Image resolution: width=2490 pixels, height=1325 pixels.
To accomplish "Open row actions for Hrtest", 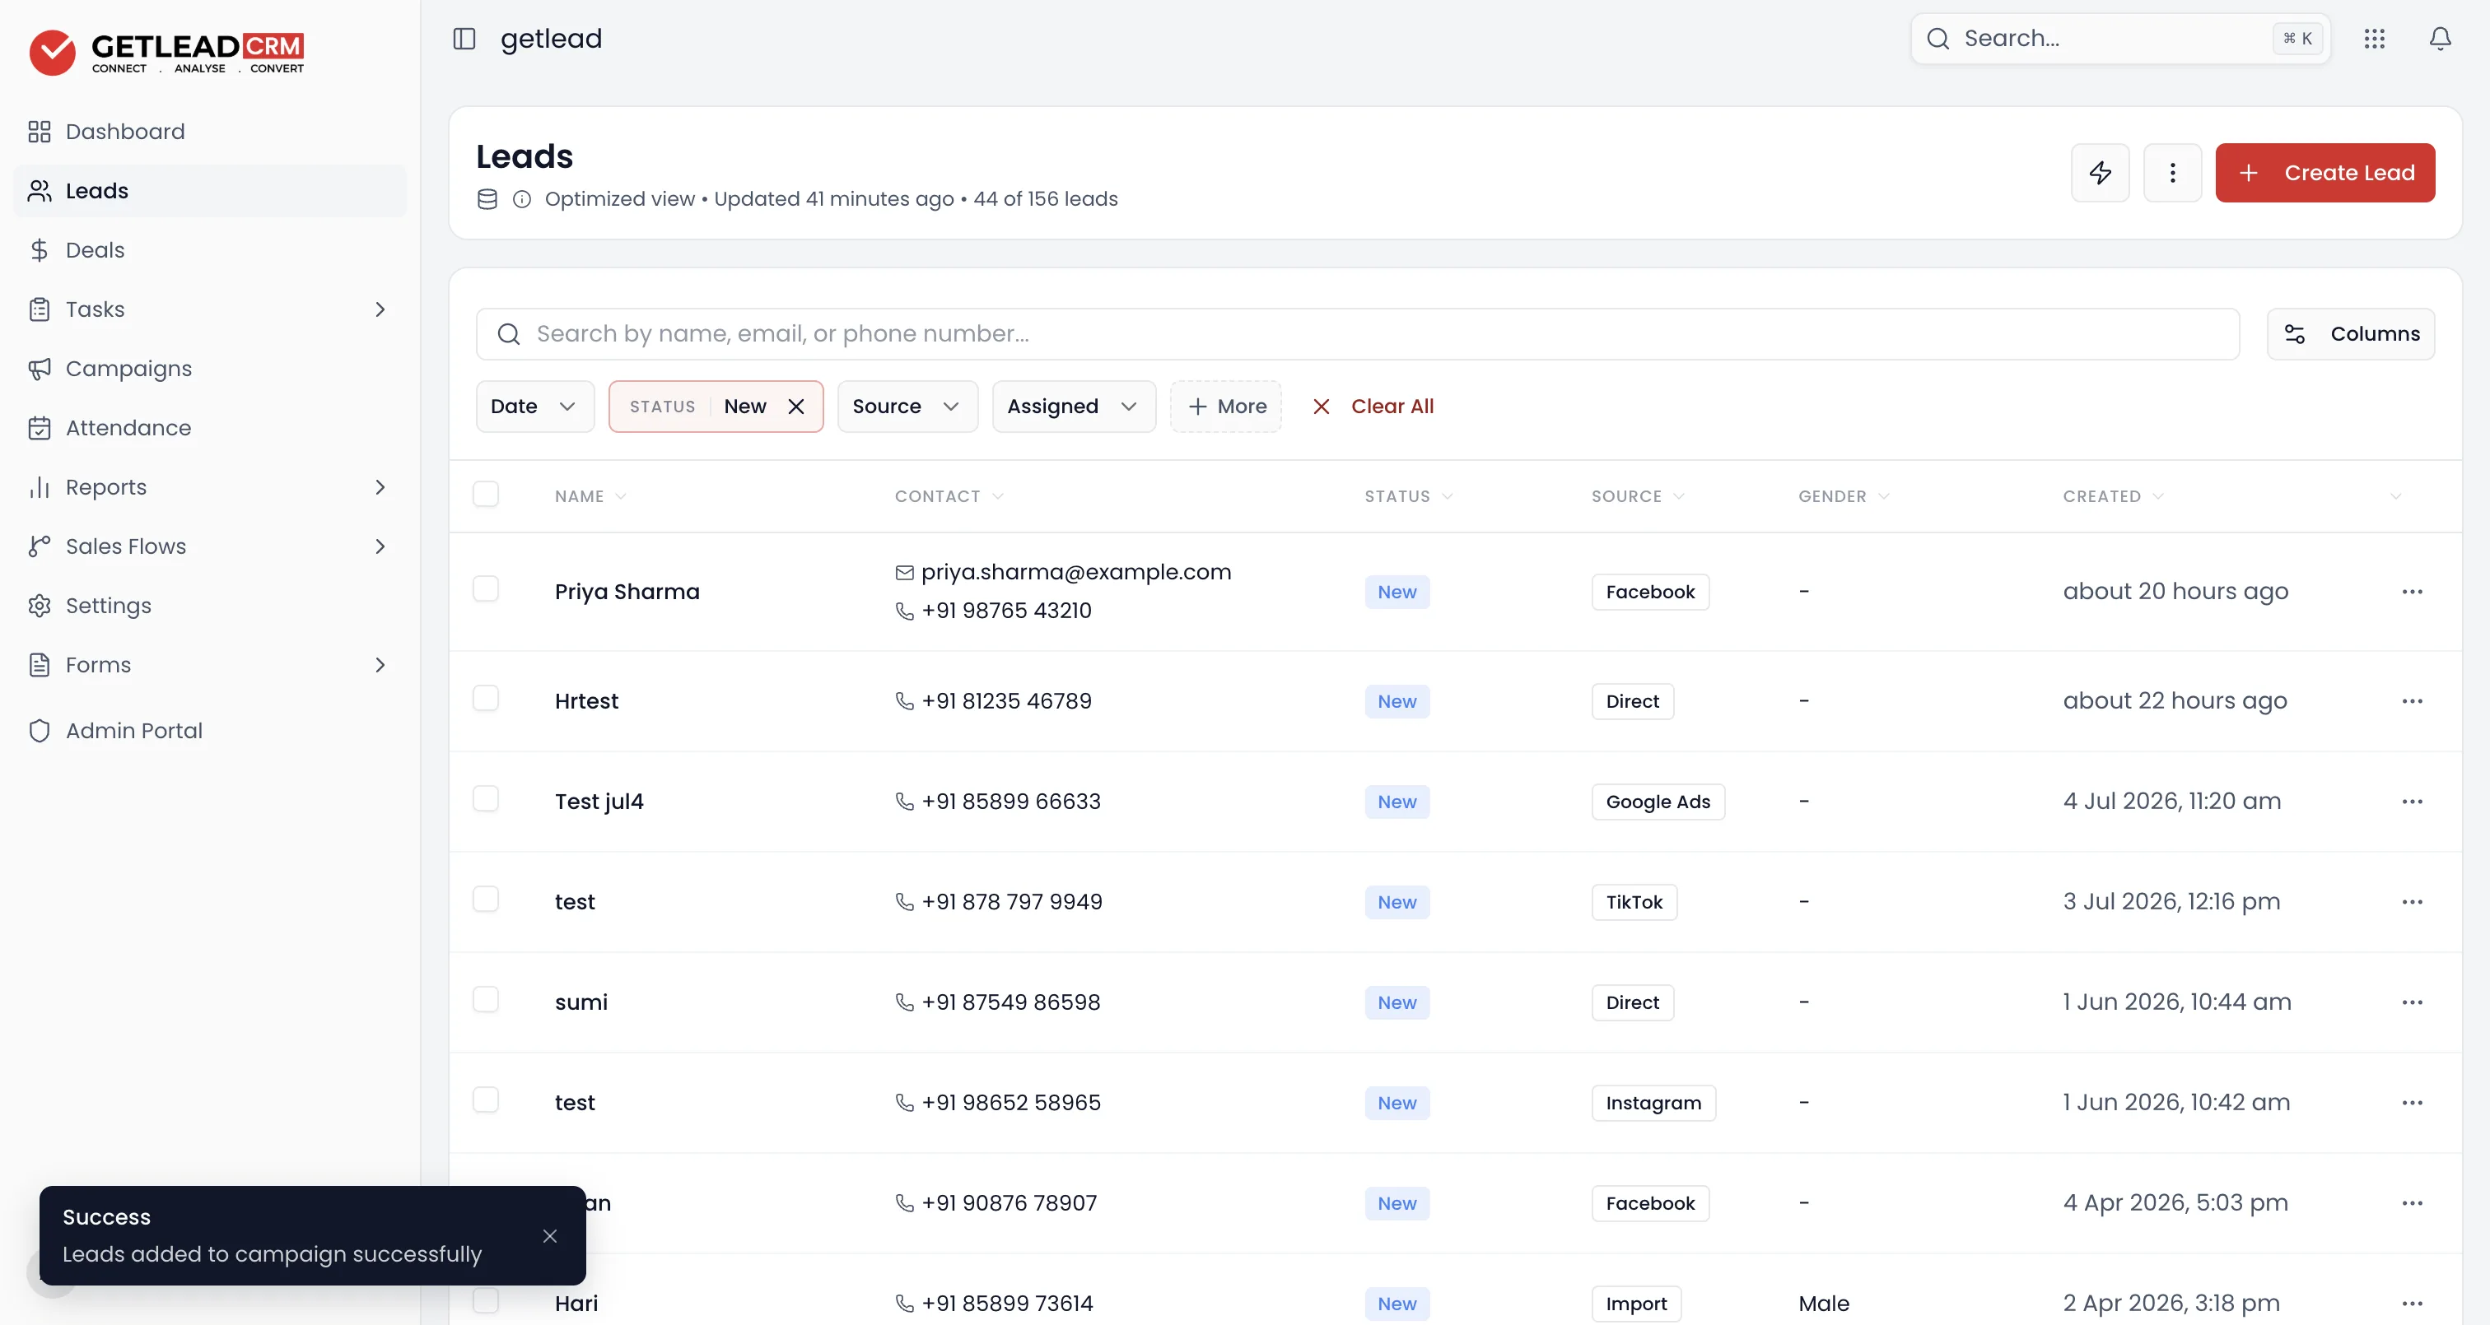I will pyautogui.click(x=2413, y=702).
